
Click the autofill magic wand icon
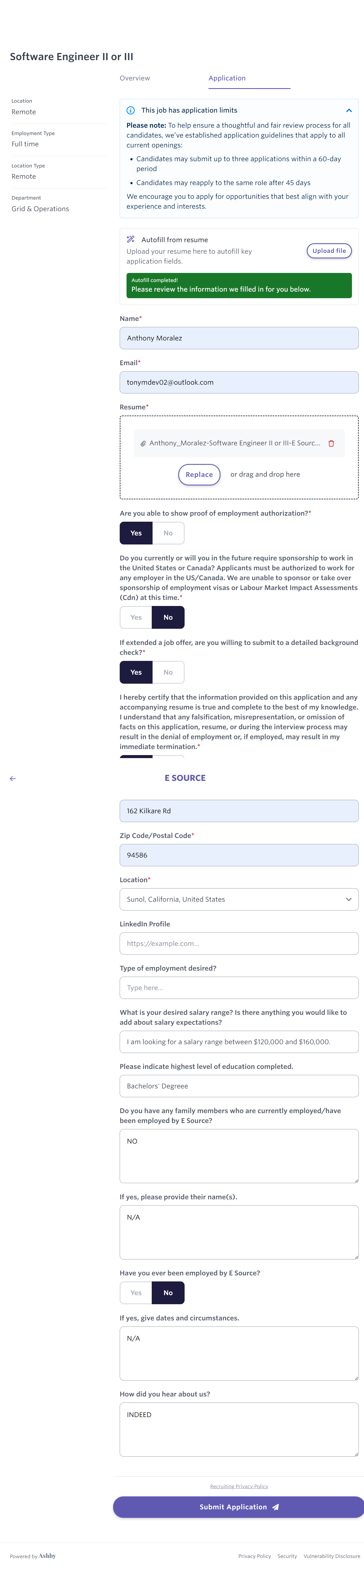(x=131, y=239)
